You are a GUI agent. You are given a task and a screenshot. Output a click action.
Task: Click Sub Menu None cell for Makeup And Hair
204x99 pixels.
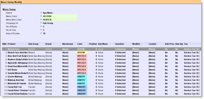(100, 80)
